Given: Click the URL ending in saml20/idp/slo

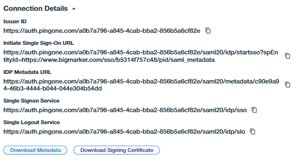Looking at the screenshot, I should pyautogui.click(x=124, y=132).
